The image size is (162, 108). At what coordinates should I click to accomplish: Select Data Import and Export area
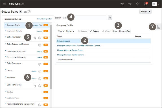[16, 51]
